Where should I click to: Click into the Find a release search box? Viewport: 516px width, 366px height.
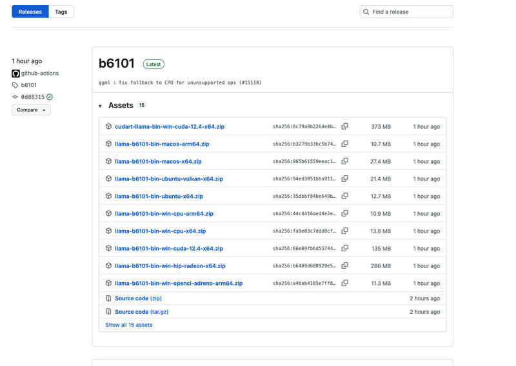pos(411,12)
